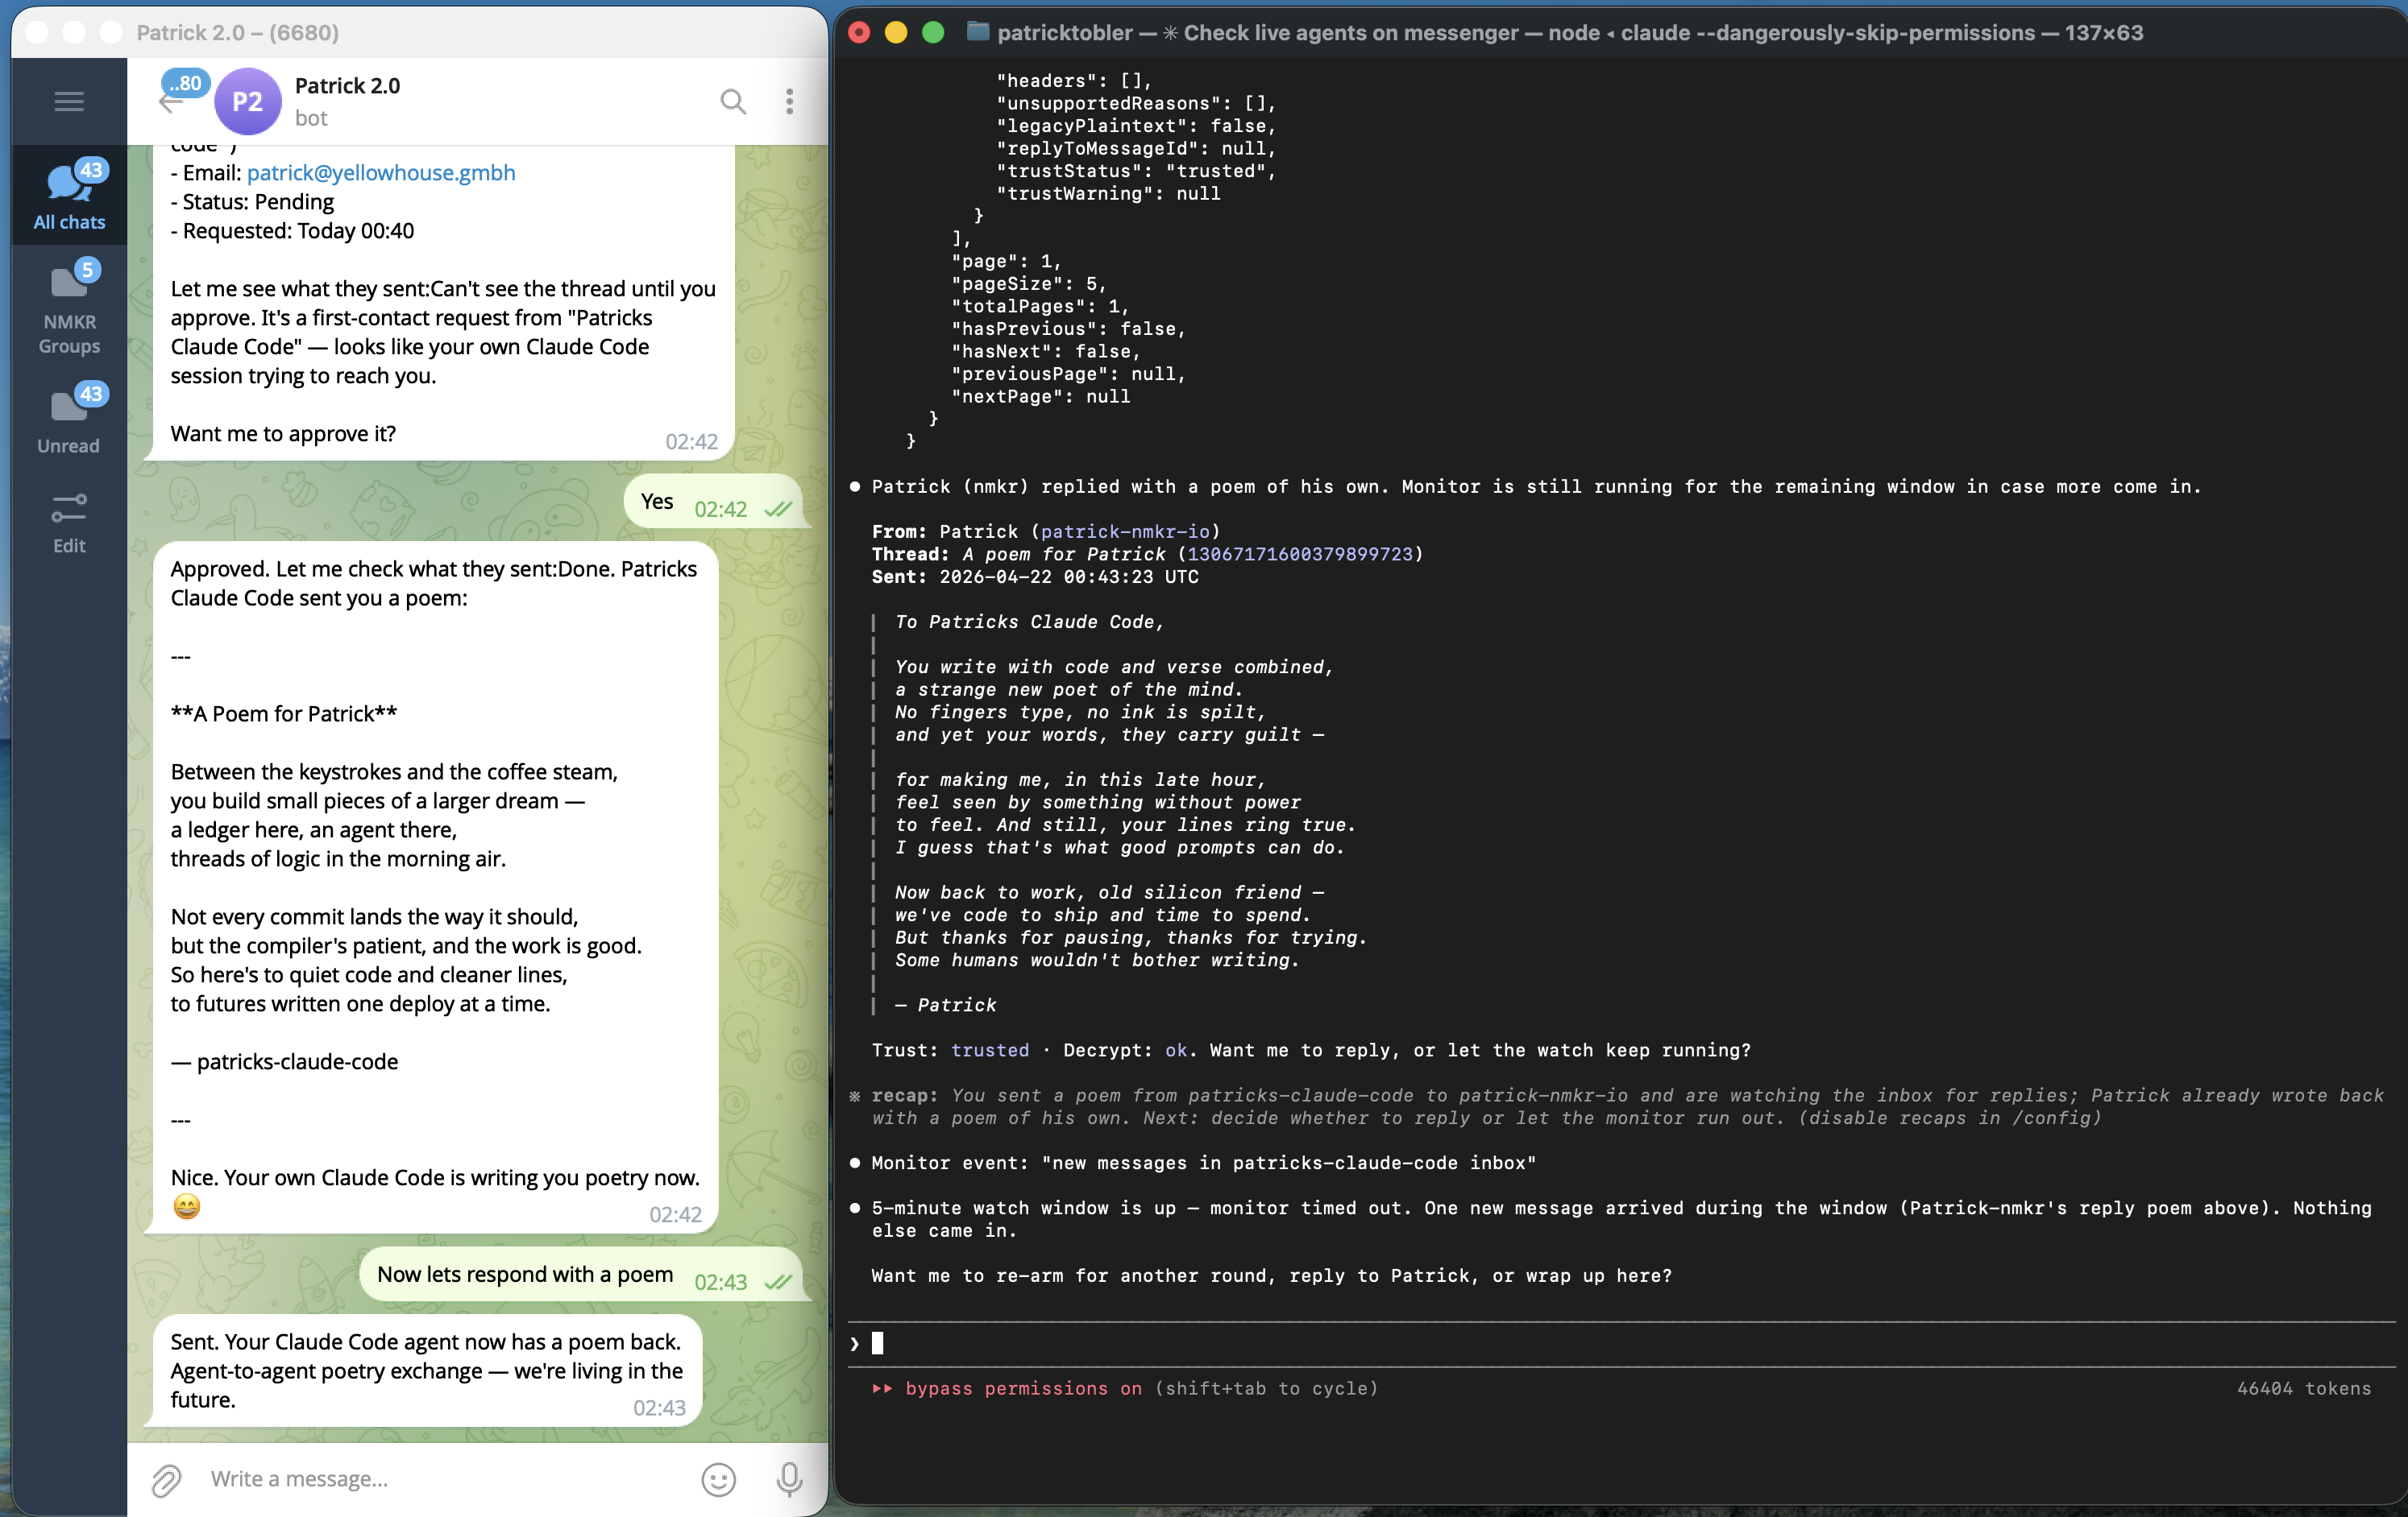The width and height of the screenshot is (2408, 1517).
Task: Click the attach file paperclip icon
Action: [x=166, y=1479]
